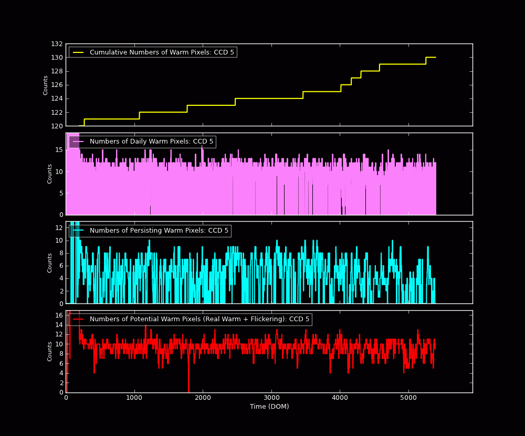Viewport: 525px width, 436px height.
Task: Click the 3000 tick label on the x-axis
Action: coord(271,398)
